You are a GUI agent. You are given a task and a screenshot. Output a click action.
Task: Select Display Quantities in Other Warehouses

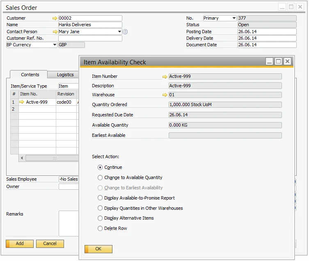click(x=100, y=208)
